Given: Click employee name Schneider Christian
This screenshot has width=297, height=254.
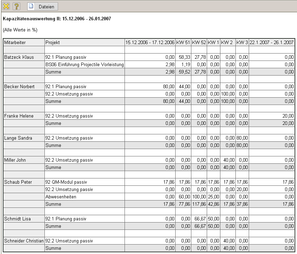Looking at the screenshot, I should 24,241.
